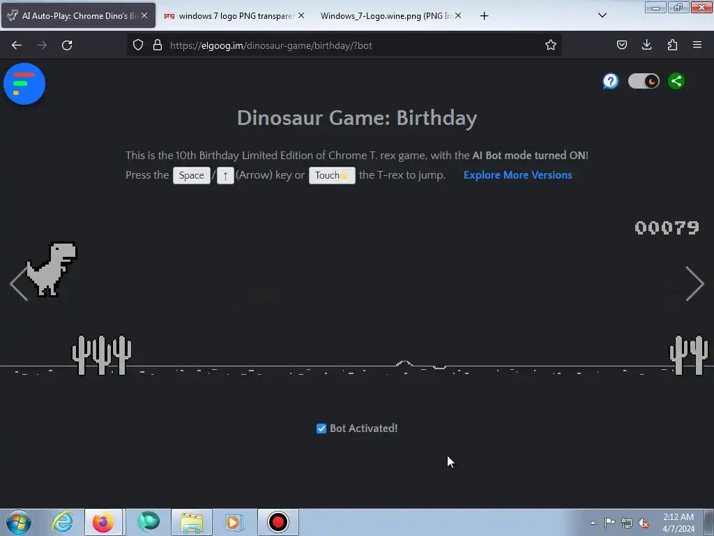Image resolution: width=714 pixels, height=536 pixels.
Task: Click the T-rex dinosaur in game
Action: (52, 269)
